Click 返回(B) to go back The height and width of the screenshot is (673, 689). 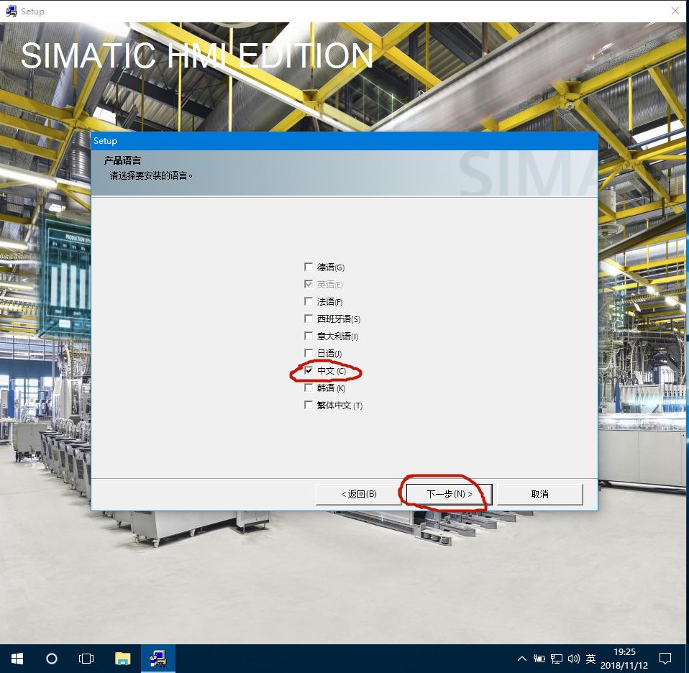point(358,494)
